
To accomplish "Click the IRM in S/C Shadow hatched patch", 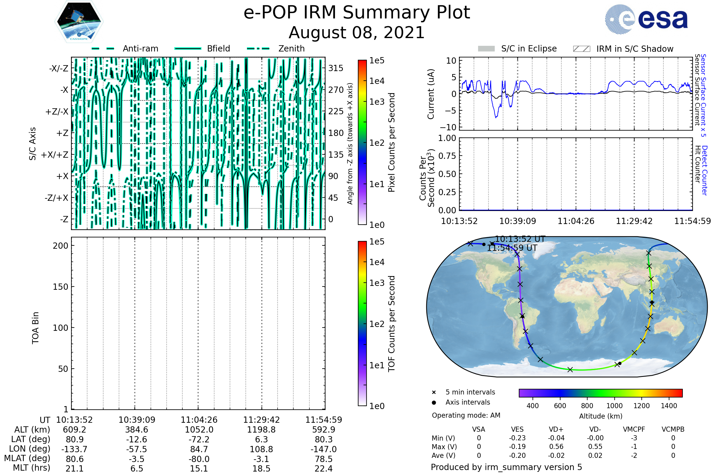I will (x=581, y=49).
